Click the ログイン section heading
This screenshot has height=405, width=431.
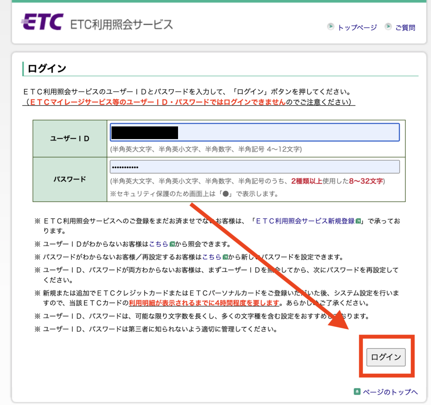(47, 68)
